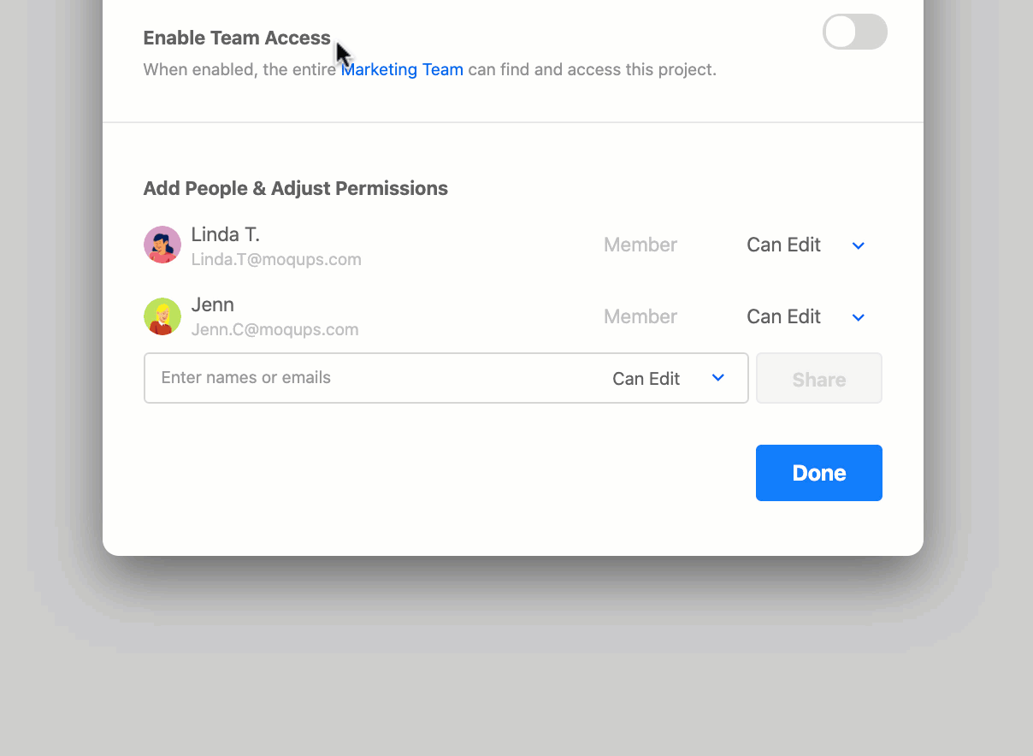Click the chevron beside Linda T.'s Can Edit
Image resolution: width=1033 pixels, height=756 pixels.
point(858,245)
